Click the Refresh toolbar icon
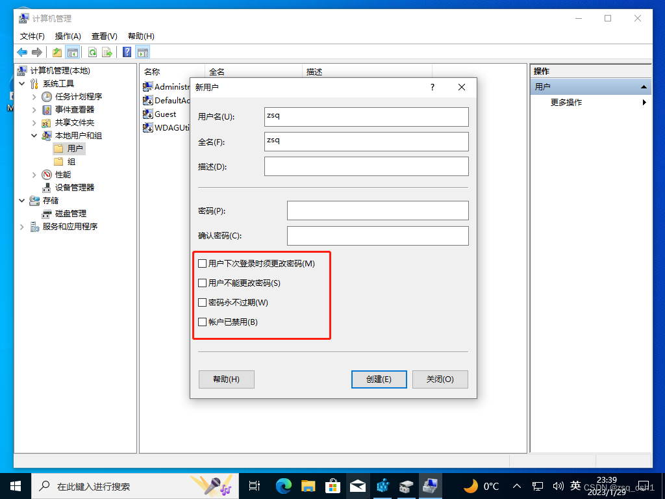This screenshot has width=665, height=499. [92, 52]
